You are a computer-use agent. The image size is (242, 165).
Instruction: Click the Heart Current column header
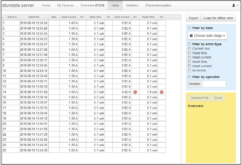pyautogui.click(x=122, y=17)
